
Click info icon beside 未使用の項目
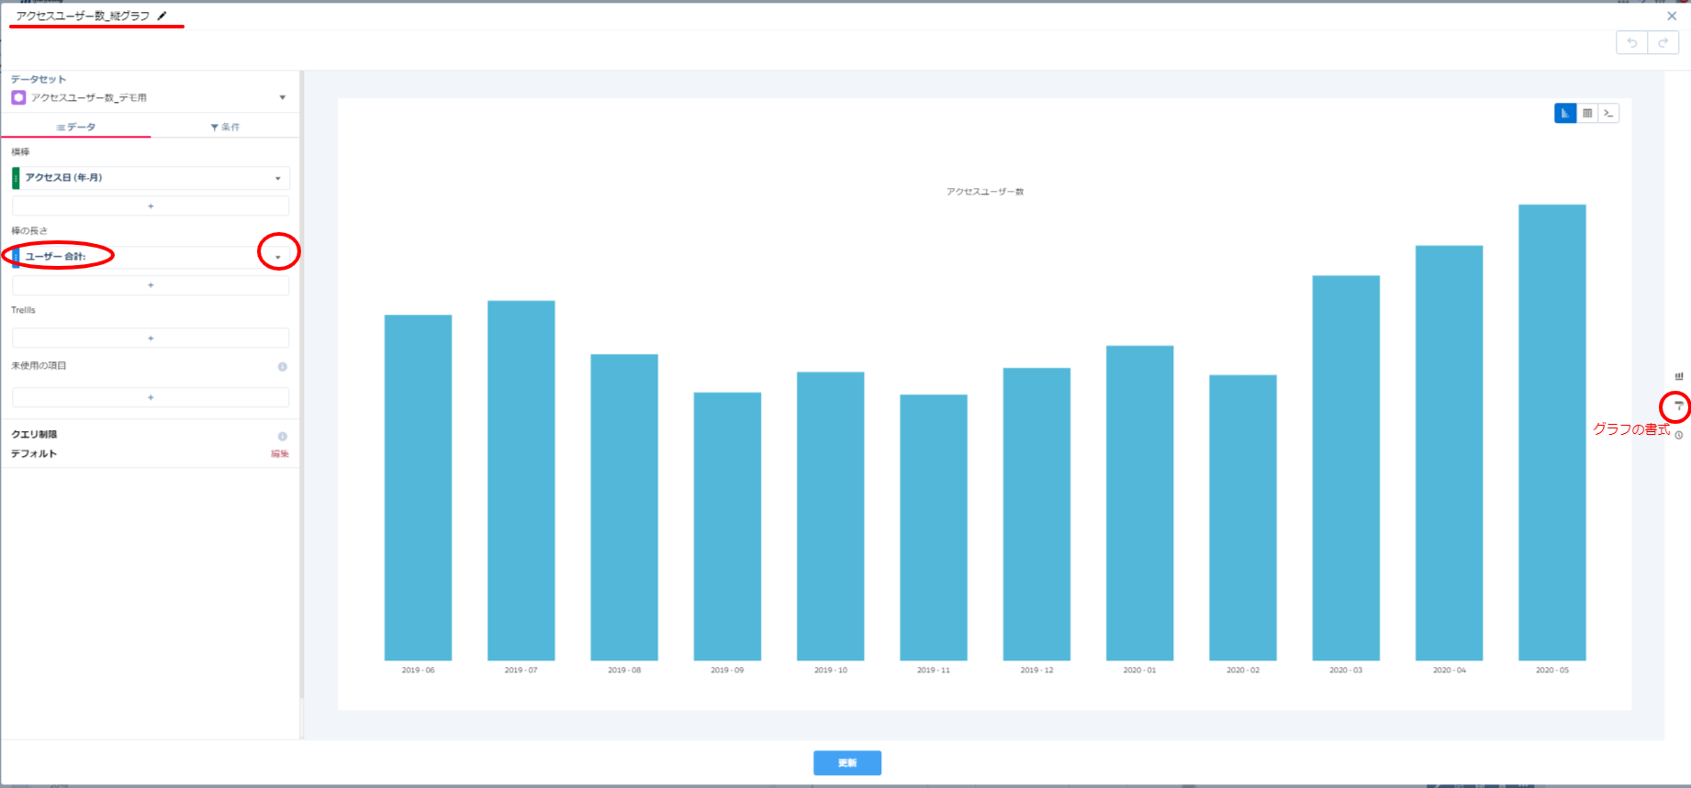(x=282, y=367)
